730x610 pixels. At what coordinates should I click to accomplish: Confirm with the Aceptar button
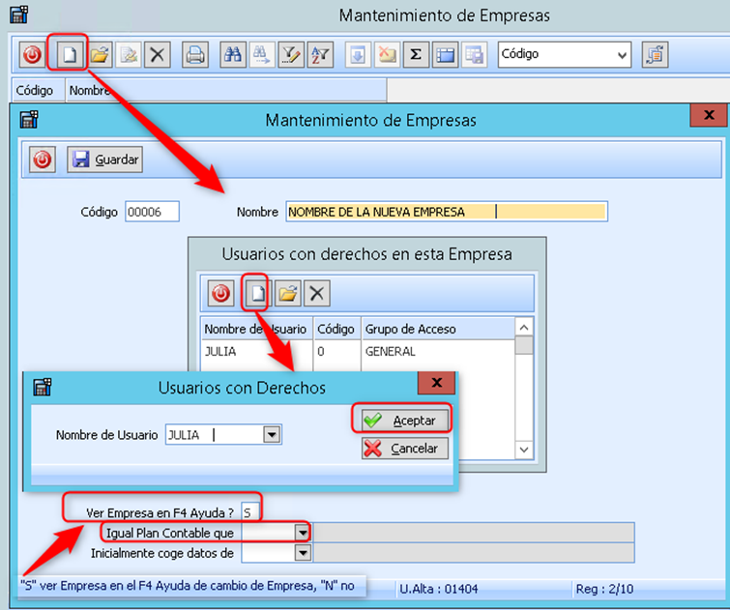tap(400, 420)
